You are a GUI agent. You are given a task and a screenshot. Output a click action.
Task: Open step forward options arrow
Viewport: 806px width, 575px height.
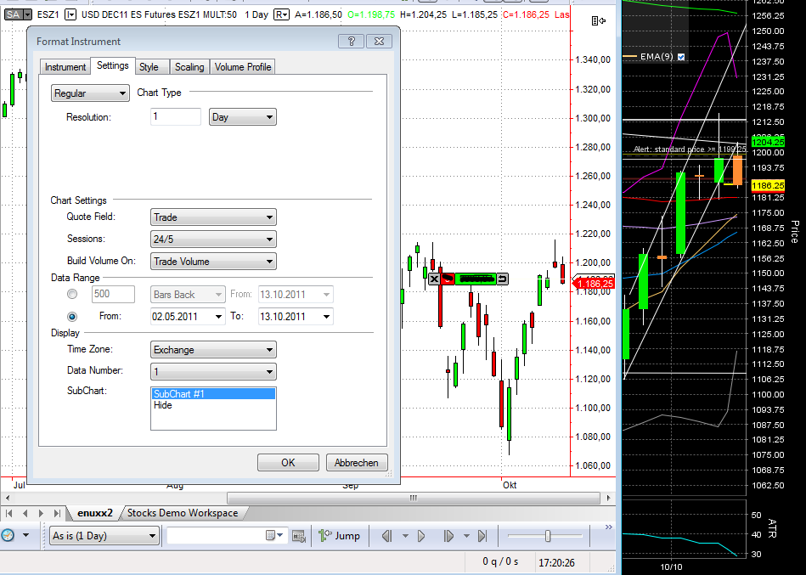tap(466, 536)
